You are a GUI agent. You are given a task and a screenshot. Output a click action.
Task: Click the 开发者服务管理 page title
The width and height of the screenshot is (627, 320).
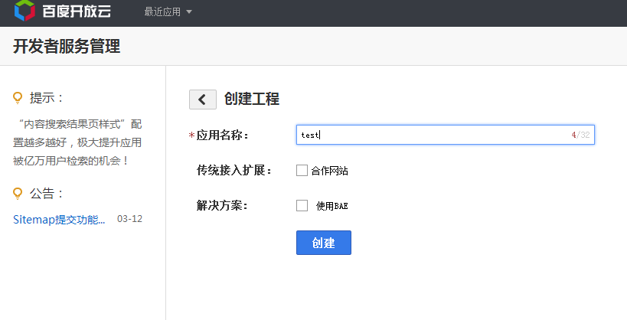click(x=67, y=46)
